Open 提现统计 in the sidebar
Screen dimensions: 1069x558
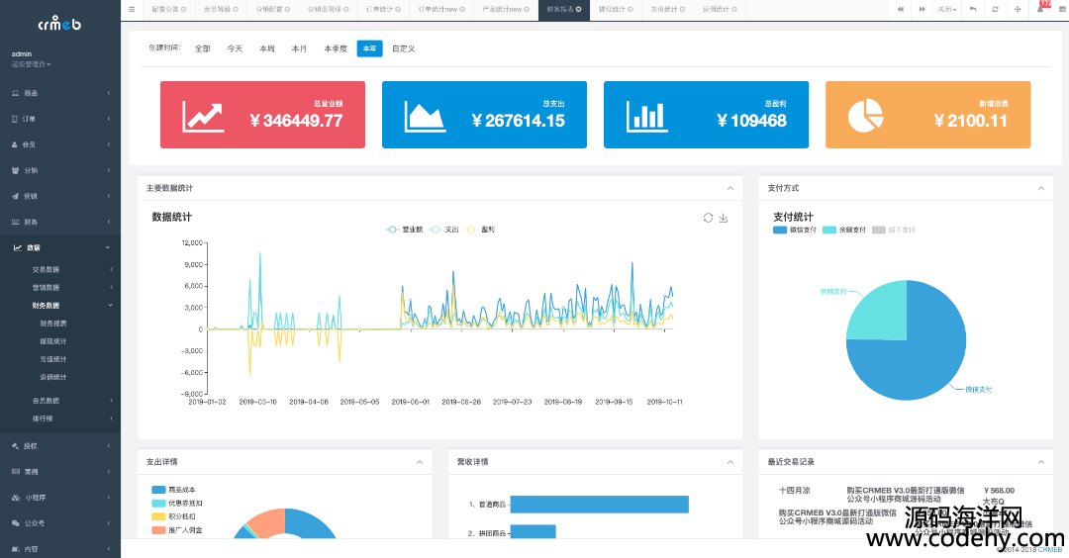53,341
